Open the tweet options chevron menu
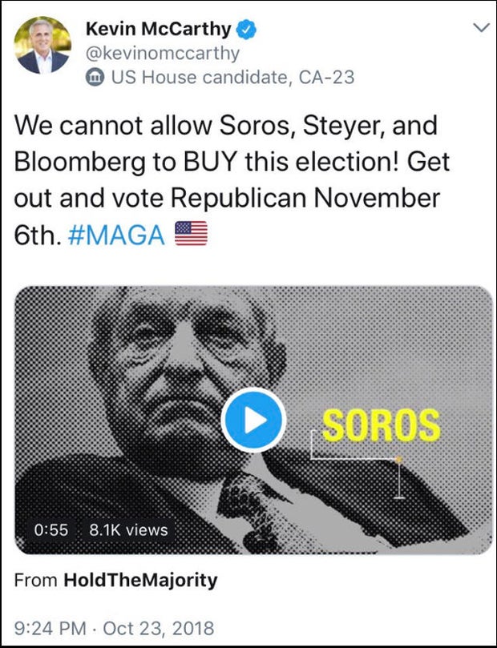This screenshot has height=648, width=497. (x=482, y=28)
